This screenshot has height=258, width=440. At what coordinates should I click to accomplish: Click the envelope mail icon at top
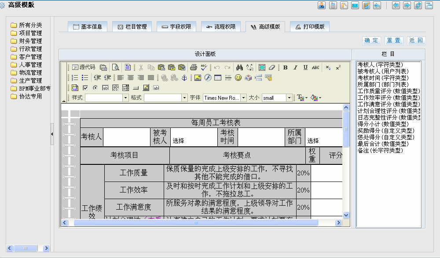pos(355,5)
